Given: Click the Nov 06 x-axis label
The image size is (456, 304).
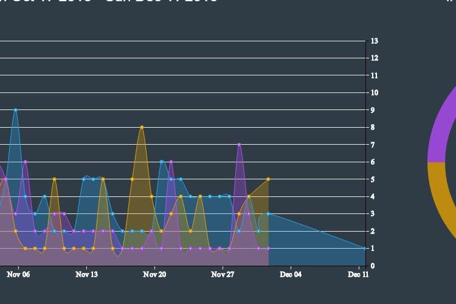Looking at the screenshot, I should click(x=18, y=275).
